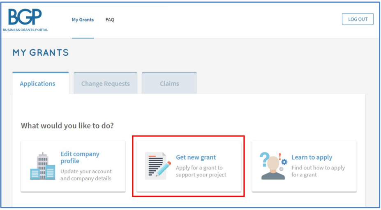Select 'Update your account and company details' text

(x=86, y=175)
